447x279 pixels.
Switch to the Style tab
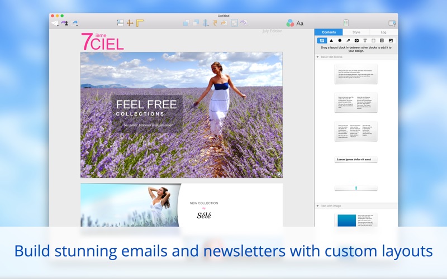pyautogui.click(x=356, y=32)
